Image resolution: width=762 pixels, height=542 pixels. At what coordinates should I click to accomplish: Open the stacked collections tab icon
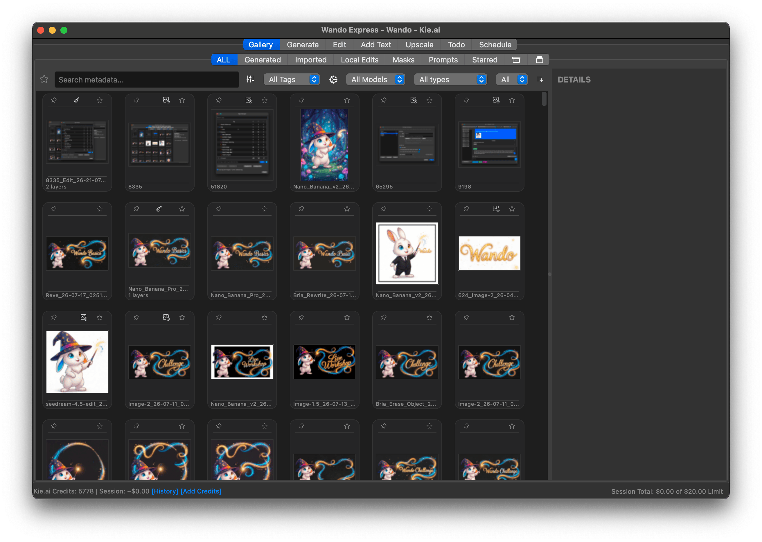coord(539,60)
